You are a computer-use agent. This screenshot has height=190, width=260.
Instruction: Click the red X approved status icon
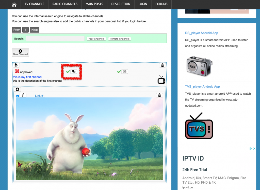17,71
